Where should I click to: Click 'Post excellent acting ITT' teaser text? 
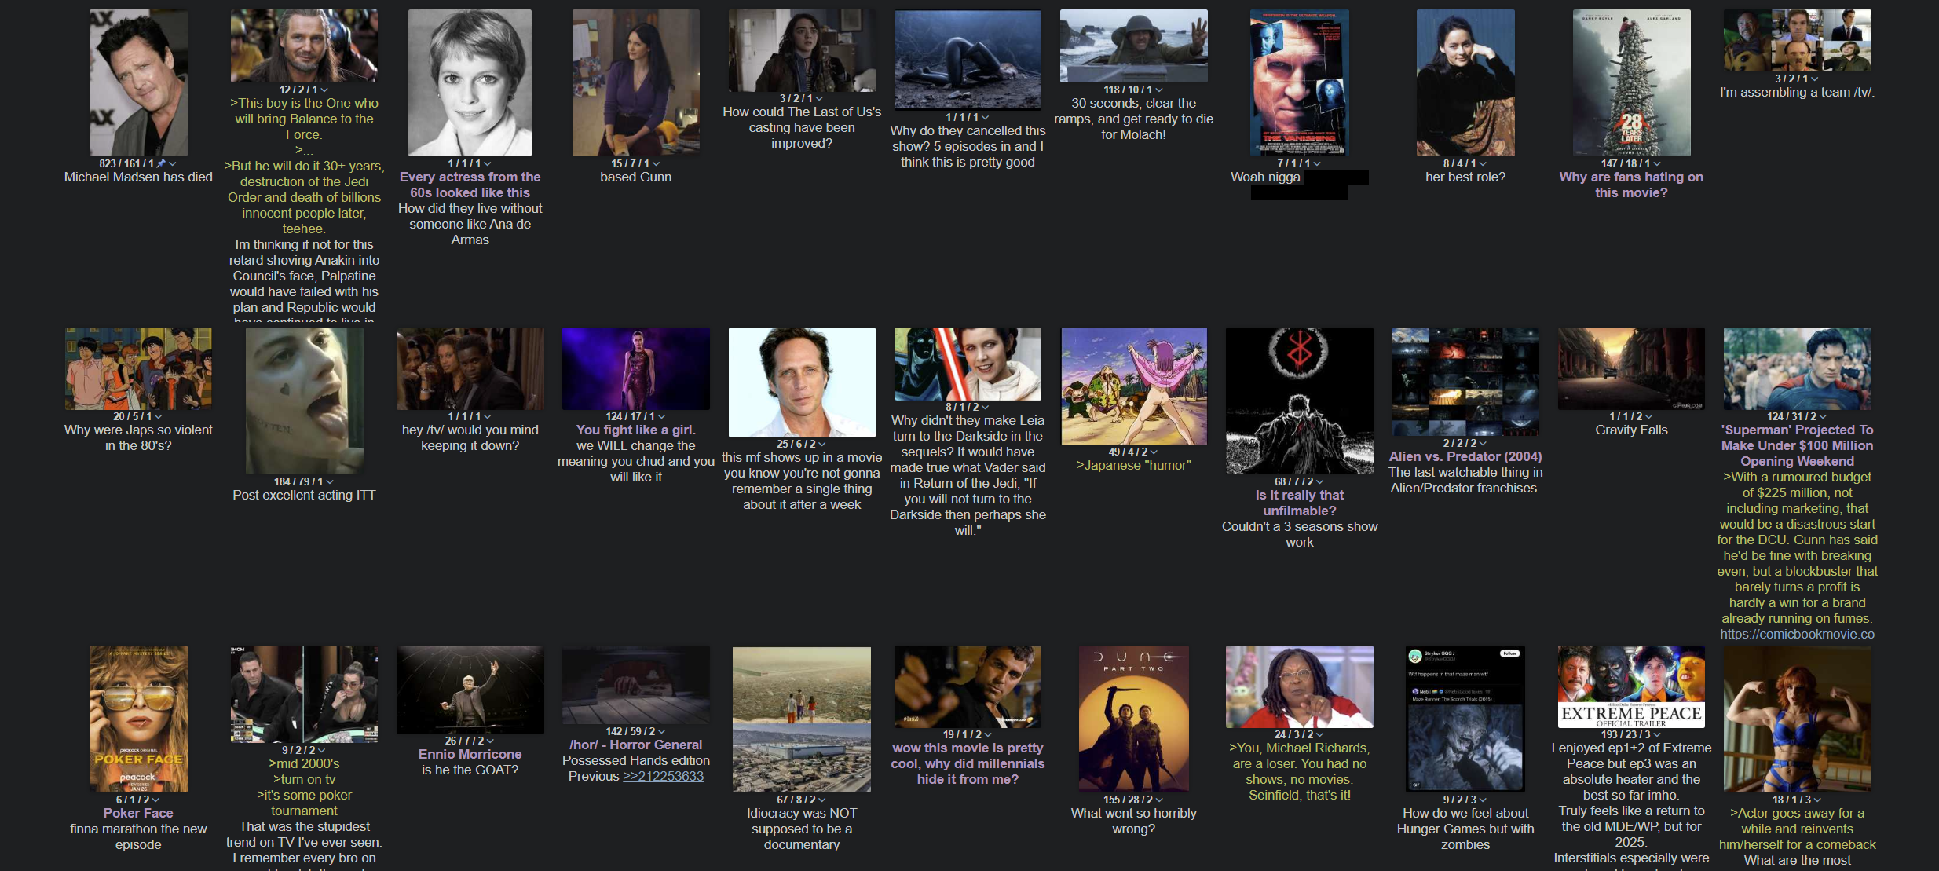pyautogui.click(x=304, y=495)
